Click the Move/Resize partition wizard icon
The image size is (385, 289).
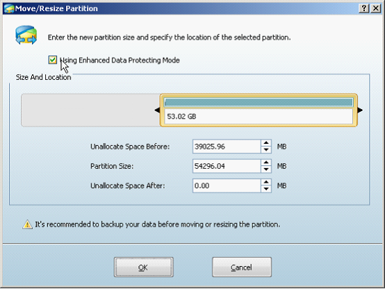tap(26, 35)
